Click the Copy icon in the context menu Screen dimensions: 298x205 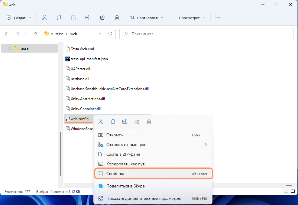point(113,122)
